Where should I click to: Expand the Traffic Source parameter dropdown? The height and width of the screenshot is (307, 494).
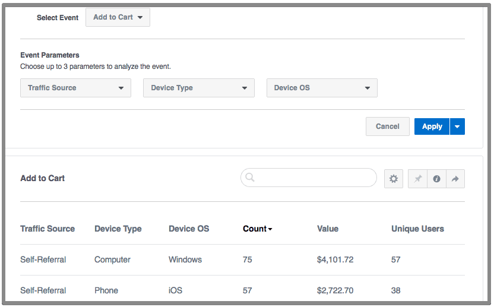click(x=75, y=88)
